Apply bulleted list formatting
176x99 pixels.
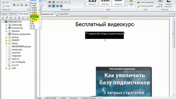(62, 2)
